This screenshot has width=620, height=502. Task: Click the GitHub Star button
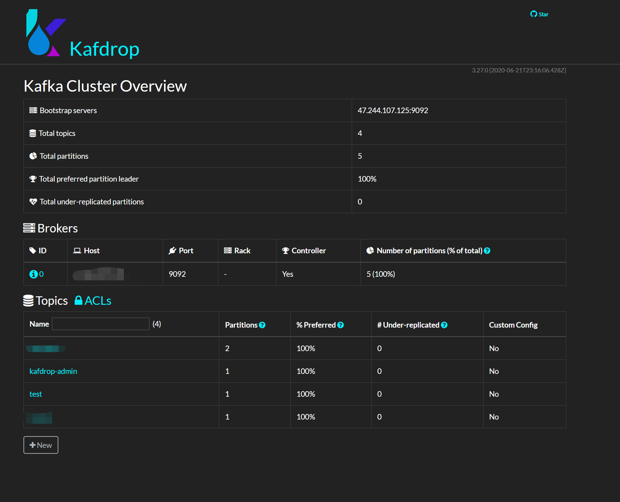(x=539, y=14)
